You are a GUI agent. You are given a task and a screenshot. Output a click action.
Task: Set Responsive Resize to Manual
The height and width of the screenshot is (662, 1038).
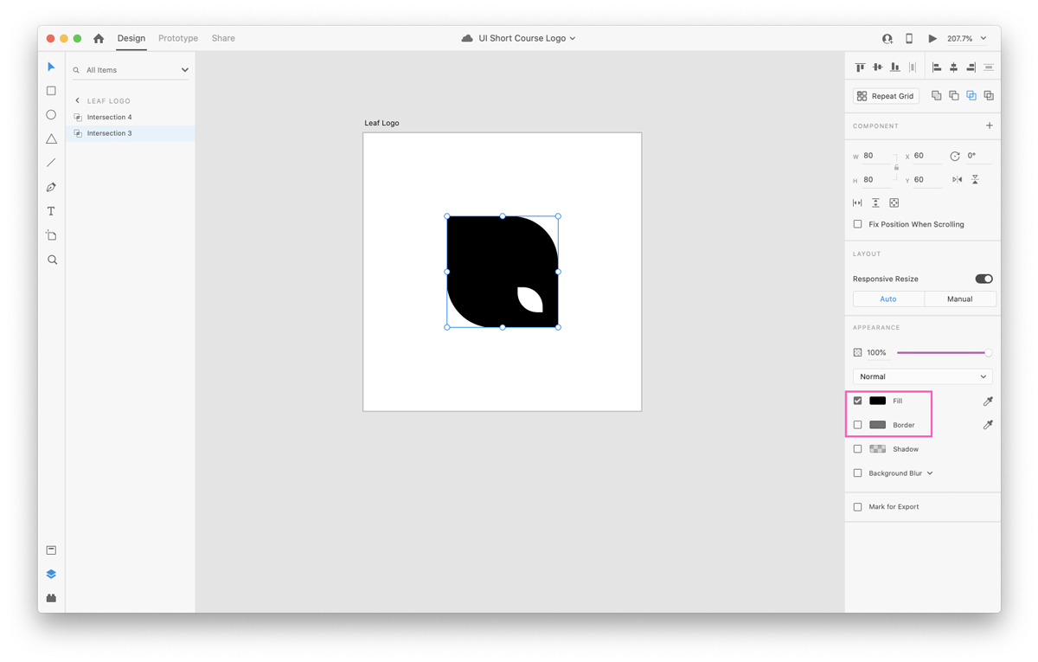pos(959,299)
